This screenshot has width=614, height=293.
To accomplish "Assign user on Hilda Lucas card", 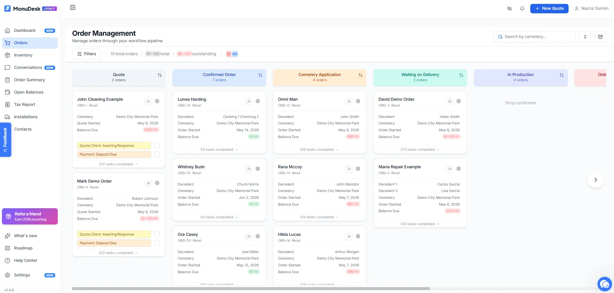I will 349,236.
